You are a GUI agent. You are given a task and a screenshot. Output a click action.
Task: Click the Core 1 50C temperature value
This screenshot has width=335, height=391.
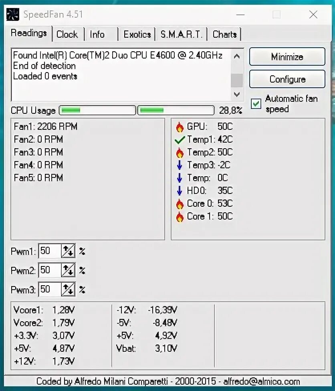point(225,216)
